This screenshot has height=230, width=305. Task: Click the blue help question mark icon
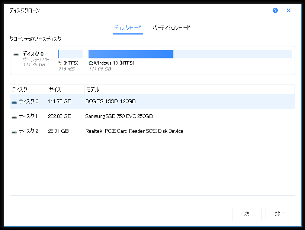pyautogui.click(x=275, y=10)
